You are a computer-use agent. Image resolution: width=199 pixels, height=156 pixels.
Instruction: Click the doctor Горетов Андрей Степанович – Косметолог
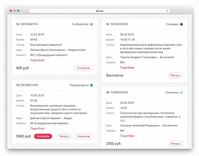[147, 57]
